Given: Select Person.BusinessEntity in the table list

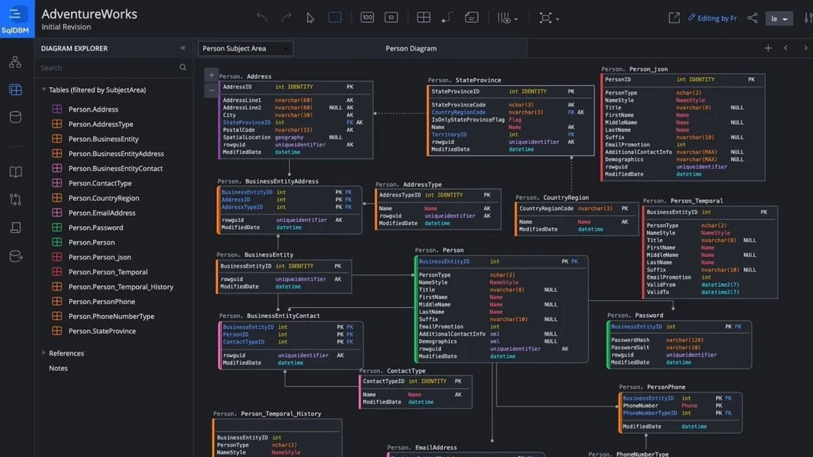Looking at the screenshot, I should 104,139.
